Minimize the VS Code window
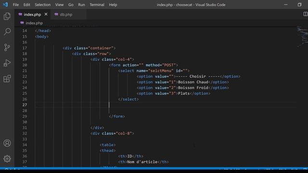Screen dimensions: 308x173 (x=286, y=4)
